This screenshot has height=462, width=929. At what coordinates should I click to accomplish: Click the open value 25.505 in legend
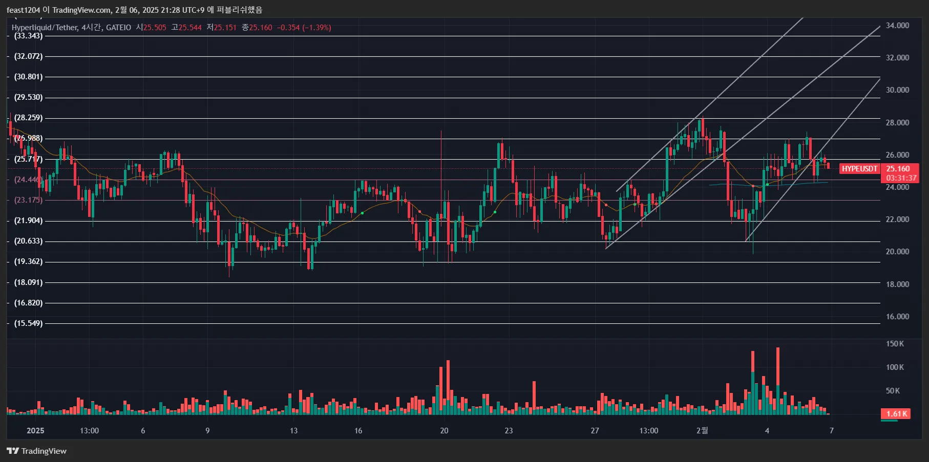point(155,28)
